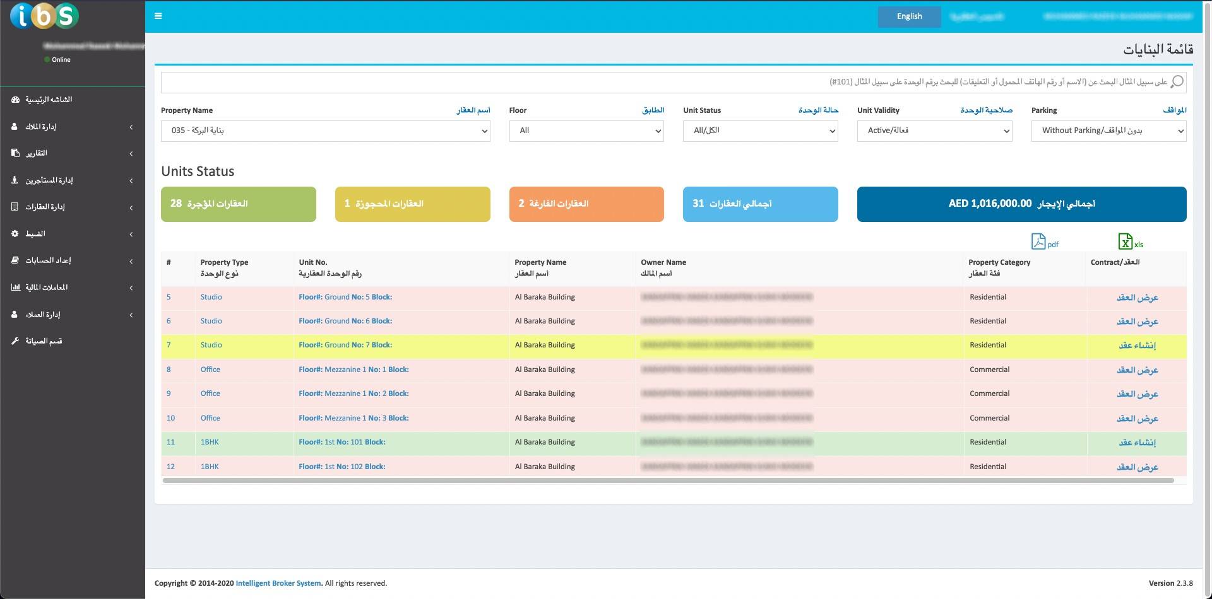
Task: Click Studio type in row 6
Action: point(211,321)
